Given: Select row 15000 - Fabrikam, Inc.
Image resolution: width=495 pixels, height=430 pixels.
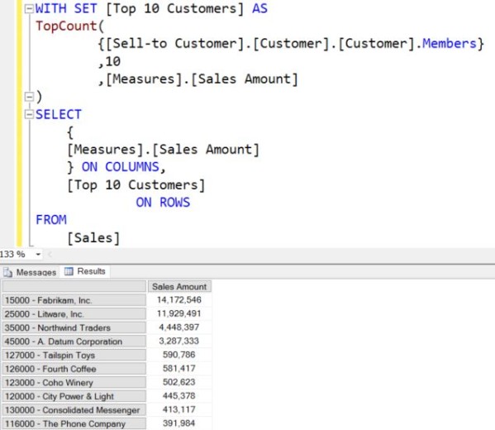Looking at the screenshot, I should pos(74,300).
